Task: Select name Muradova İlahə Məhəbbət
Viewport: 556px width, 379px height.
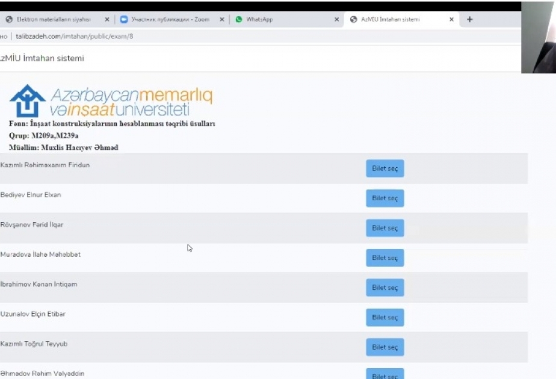Action: tap(40, 254)
